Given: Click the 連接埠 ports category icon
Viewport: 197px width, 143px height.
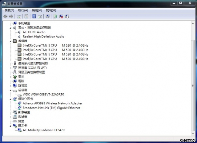Looking at the screenshot, I should coord(15,68).
